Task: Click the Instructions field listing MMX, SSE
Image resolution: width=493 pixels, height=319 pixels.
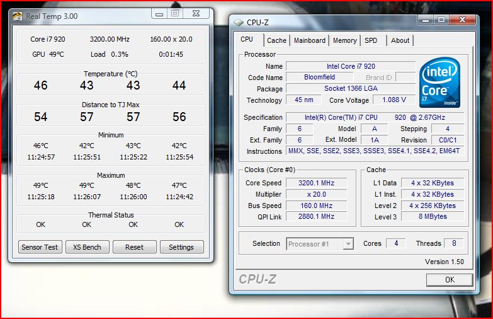Action: click(x=375, y=151)
